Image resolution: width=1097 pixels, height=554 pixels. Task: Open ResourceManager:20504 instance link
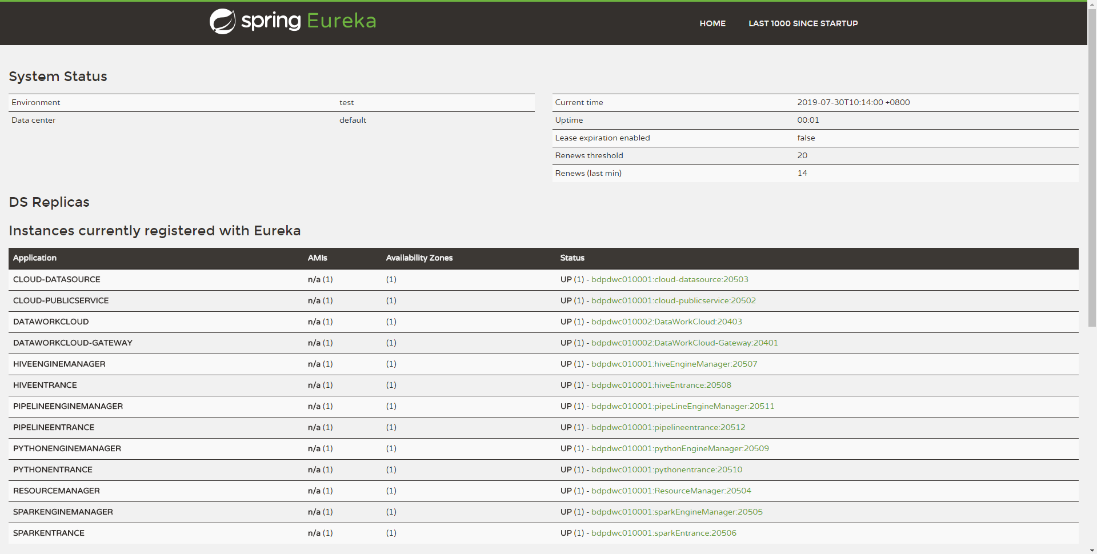click(671, 491)
